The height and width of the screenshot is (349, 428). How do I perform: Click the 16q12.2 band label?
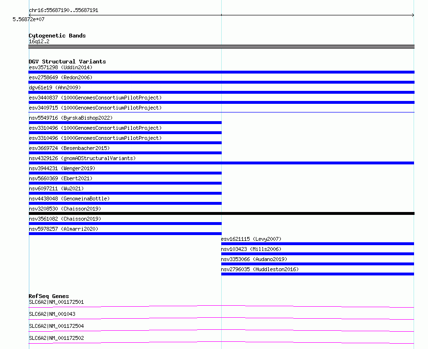click(x=39, y=41)
